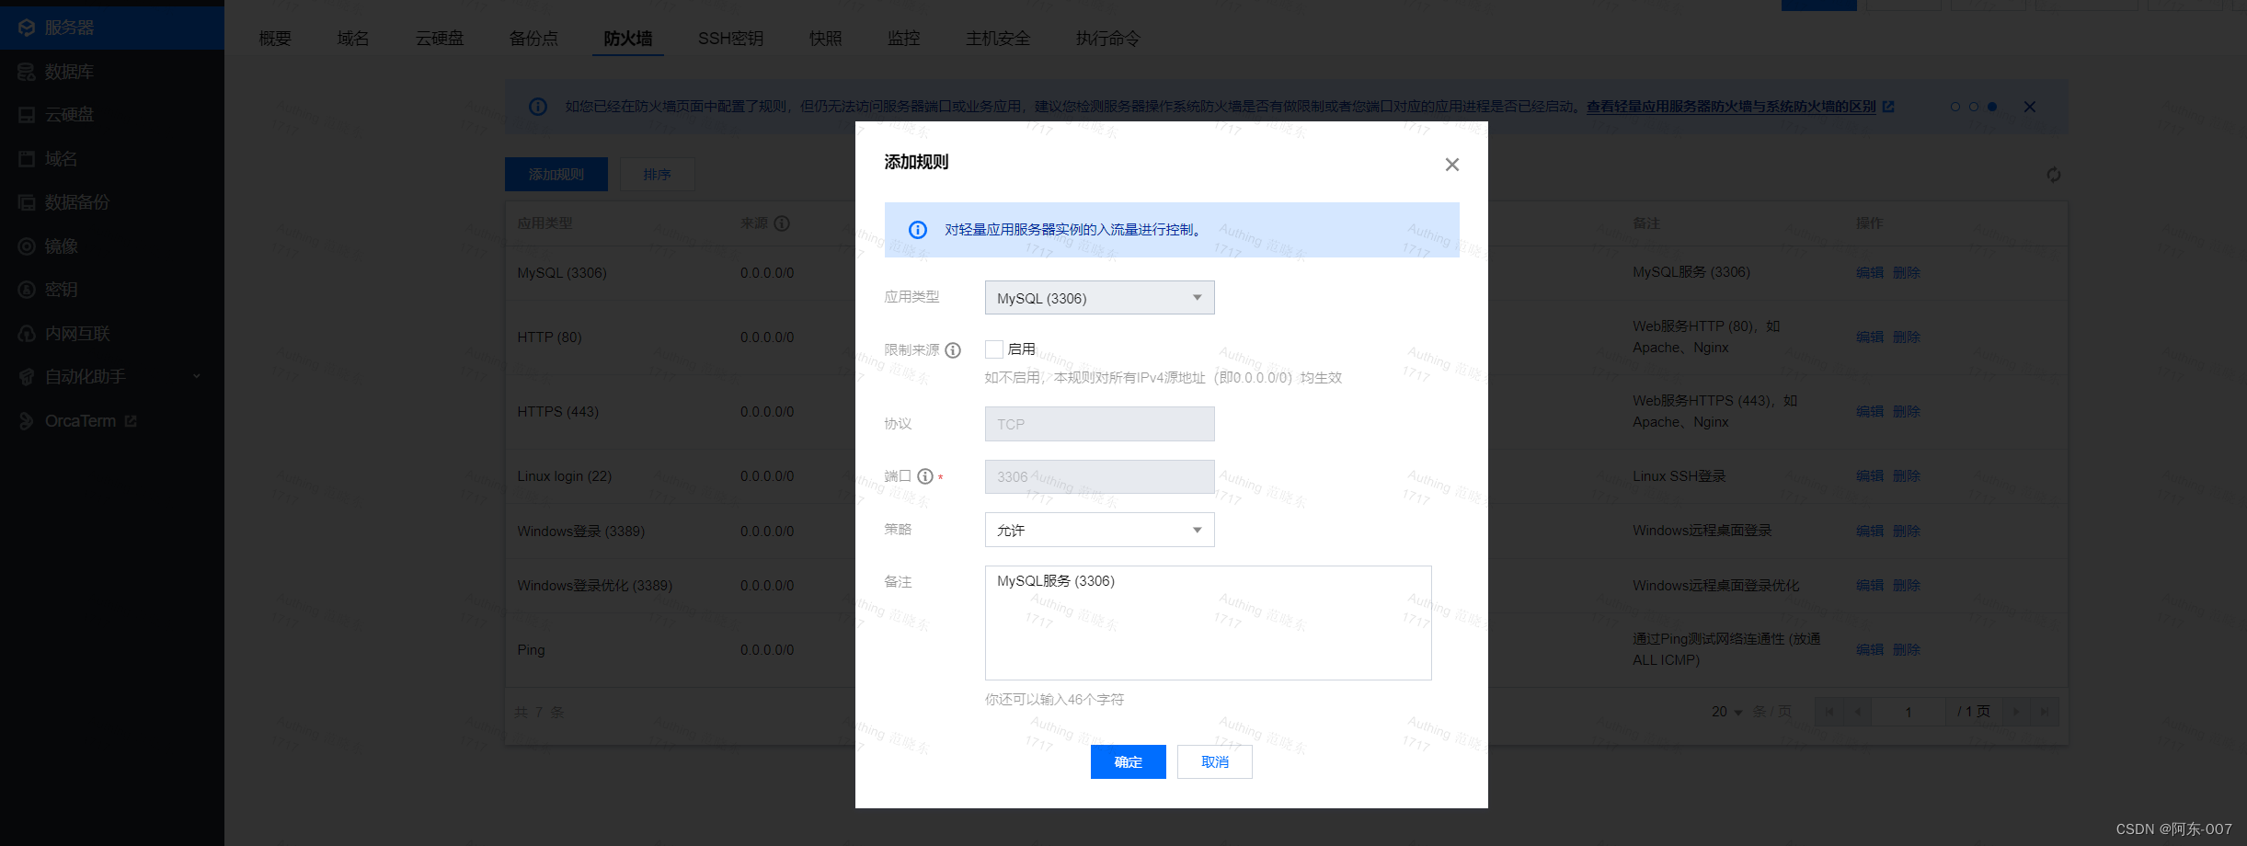
Task: Click the 自动化助手 sidebar icon
Action: 27,377
